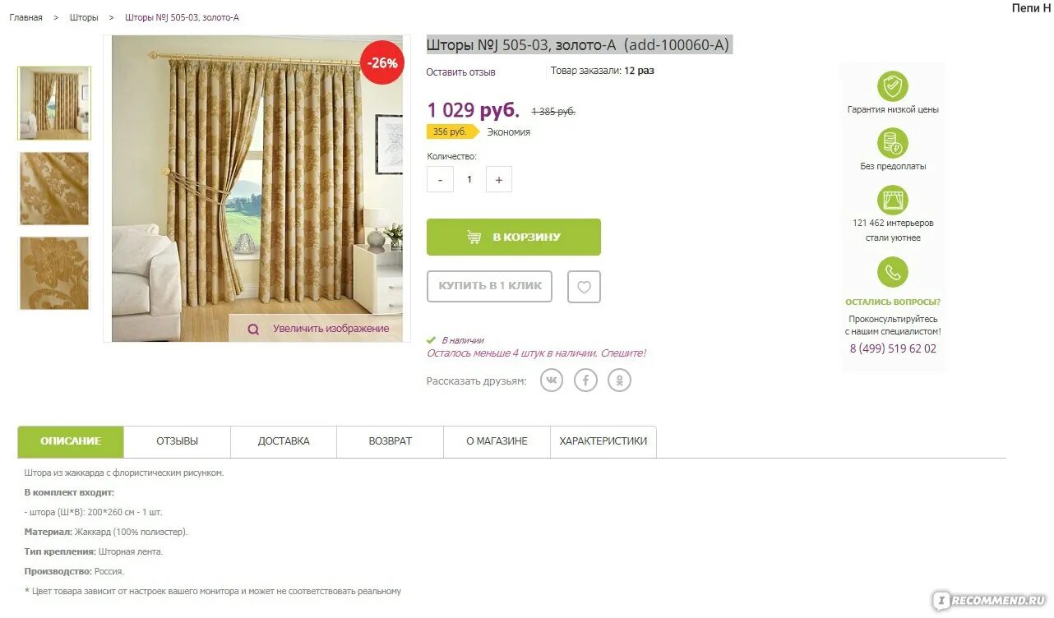
Task: Click the green phone consultation icon
Action: [x=892, y=272]
